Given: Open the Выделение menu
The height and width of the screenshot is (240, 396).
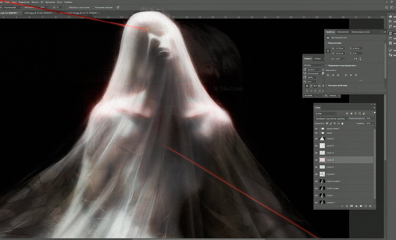Looking at the screenshot, I should click(x=24, y=2).
